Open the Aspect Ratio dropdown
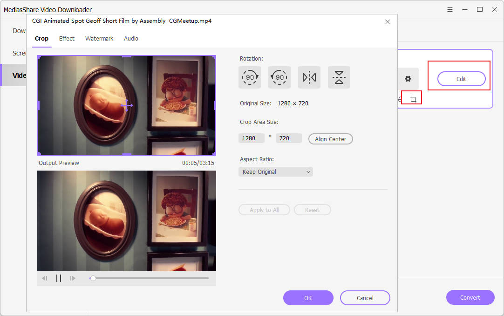Image resolution: width=504 pixels, height=316 pixels. point(275,172)
